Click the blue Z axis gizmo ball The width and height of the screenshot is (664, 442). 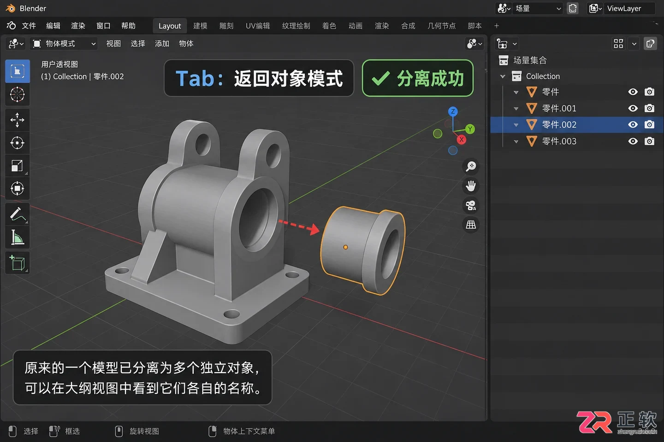[453, 111]
